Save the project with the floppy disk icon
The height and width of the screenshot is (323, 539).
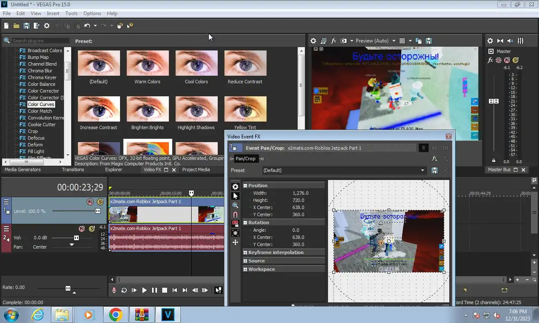(x=26, y=26)
